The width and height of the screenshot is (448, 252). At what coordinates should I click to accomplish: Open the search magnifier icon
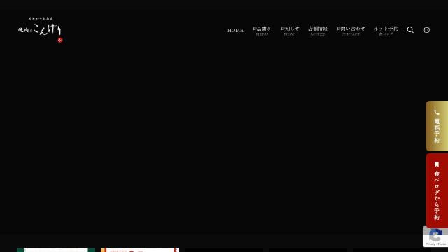tap(410, 30)
